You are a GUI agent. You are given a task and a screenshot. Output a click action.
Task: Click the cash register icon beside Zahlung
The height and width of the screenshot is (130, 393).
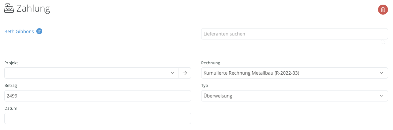(9, 9)
